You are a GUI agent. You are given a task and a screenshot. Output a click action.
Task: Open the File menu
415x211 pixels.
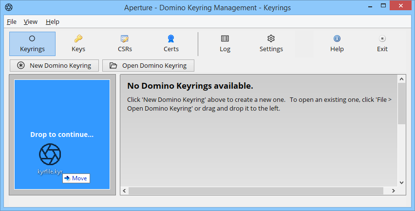tap(12, 22)
